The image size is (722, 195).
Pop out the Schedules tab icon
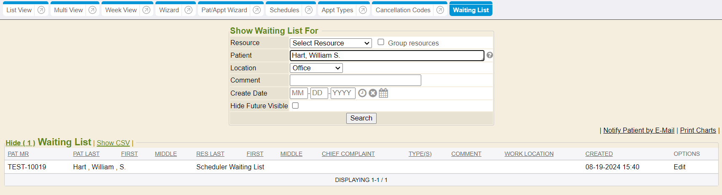(x=309, y=10)
